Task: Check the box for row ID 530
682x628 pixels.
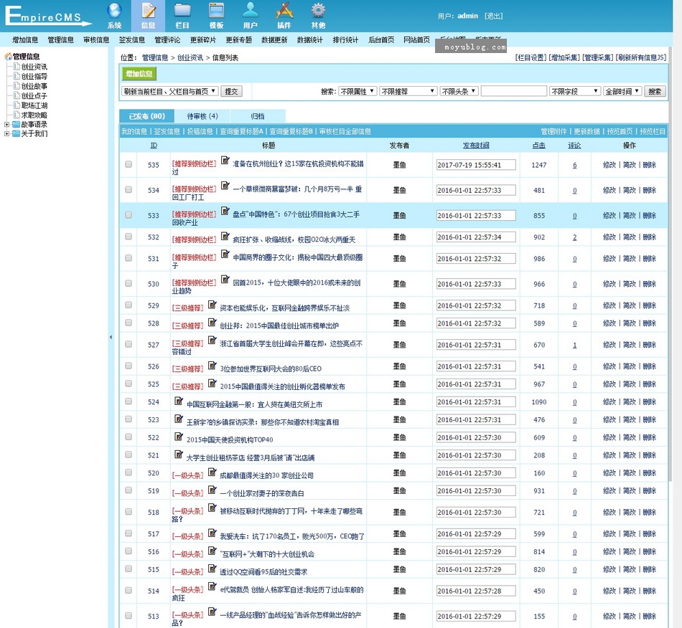Action: (129, 283)
